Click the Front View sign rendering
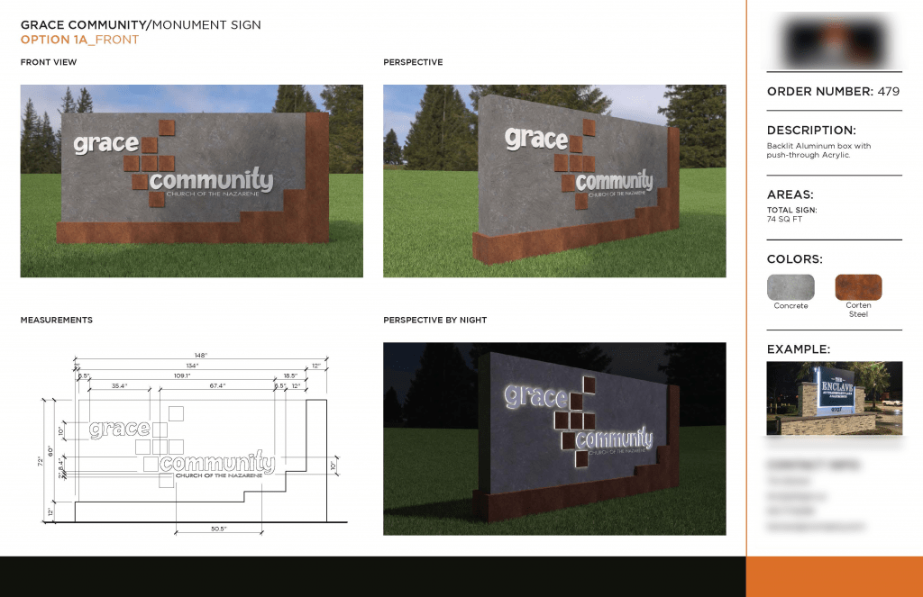The image size is (923, 597). click(x=190, y=180)
